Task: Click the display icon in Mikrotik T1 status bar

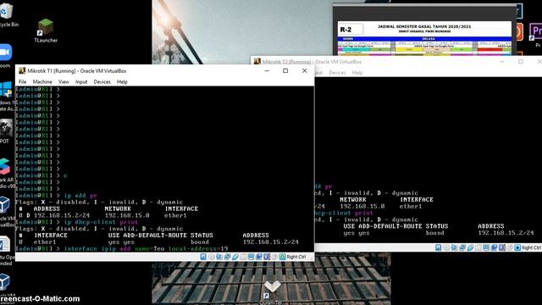Action: 251,257
